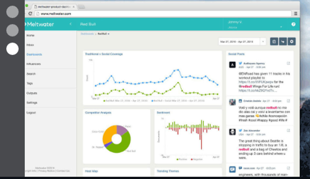Click the small blue Dr. Pepper donut slice
Image resolution: width=310 pixels, height=179 pixels.
[107, 145]
